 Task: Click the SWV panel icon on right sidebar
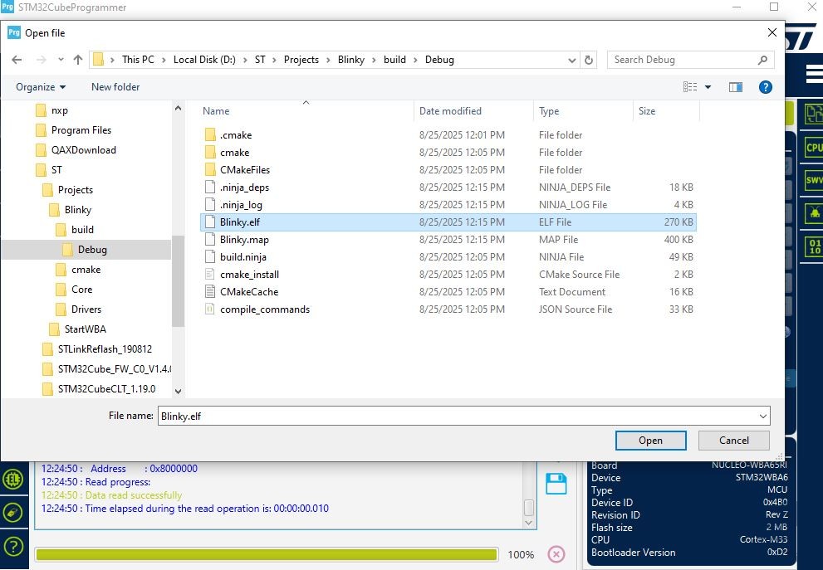(x=814, y=180)
